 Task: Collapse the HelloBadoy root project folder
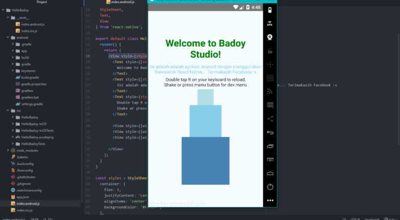5,10
